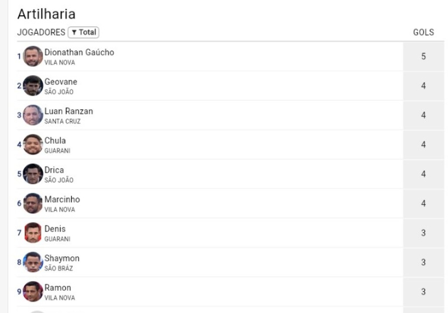Image resolution: width=448 pixels, height=313 pixels.
Task: Click Drica's player photo
Action: click(33, 174)
